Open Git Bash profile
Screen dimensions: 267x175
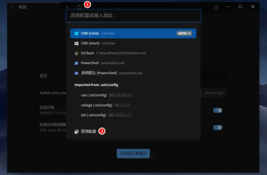pyautogui.click(x=133, y=53)
